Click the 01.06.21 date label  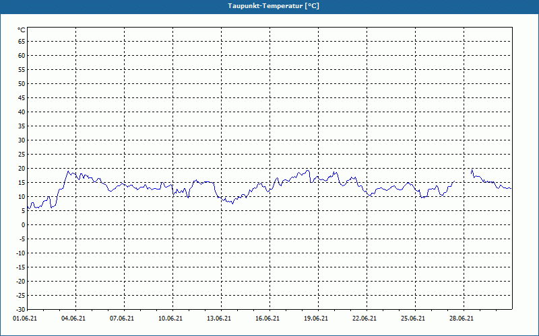25,319
